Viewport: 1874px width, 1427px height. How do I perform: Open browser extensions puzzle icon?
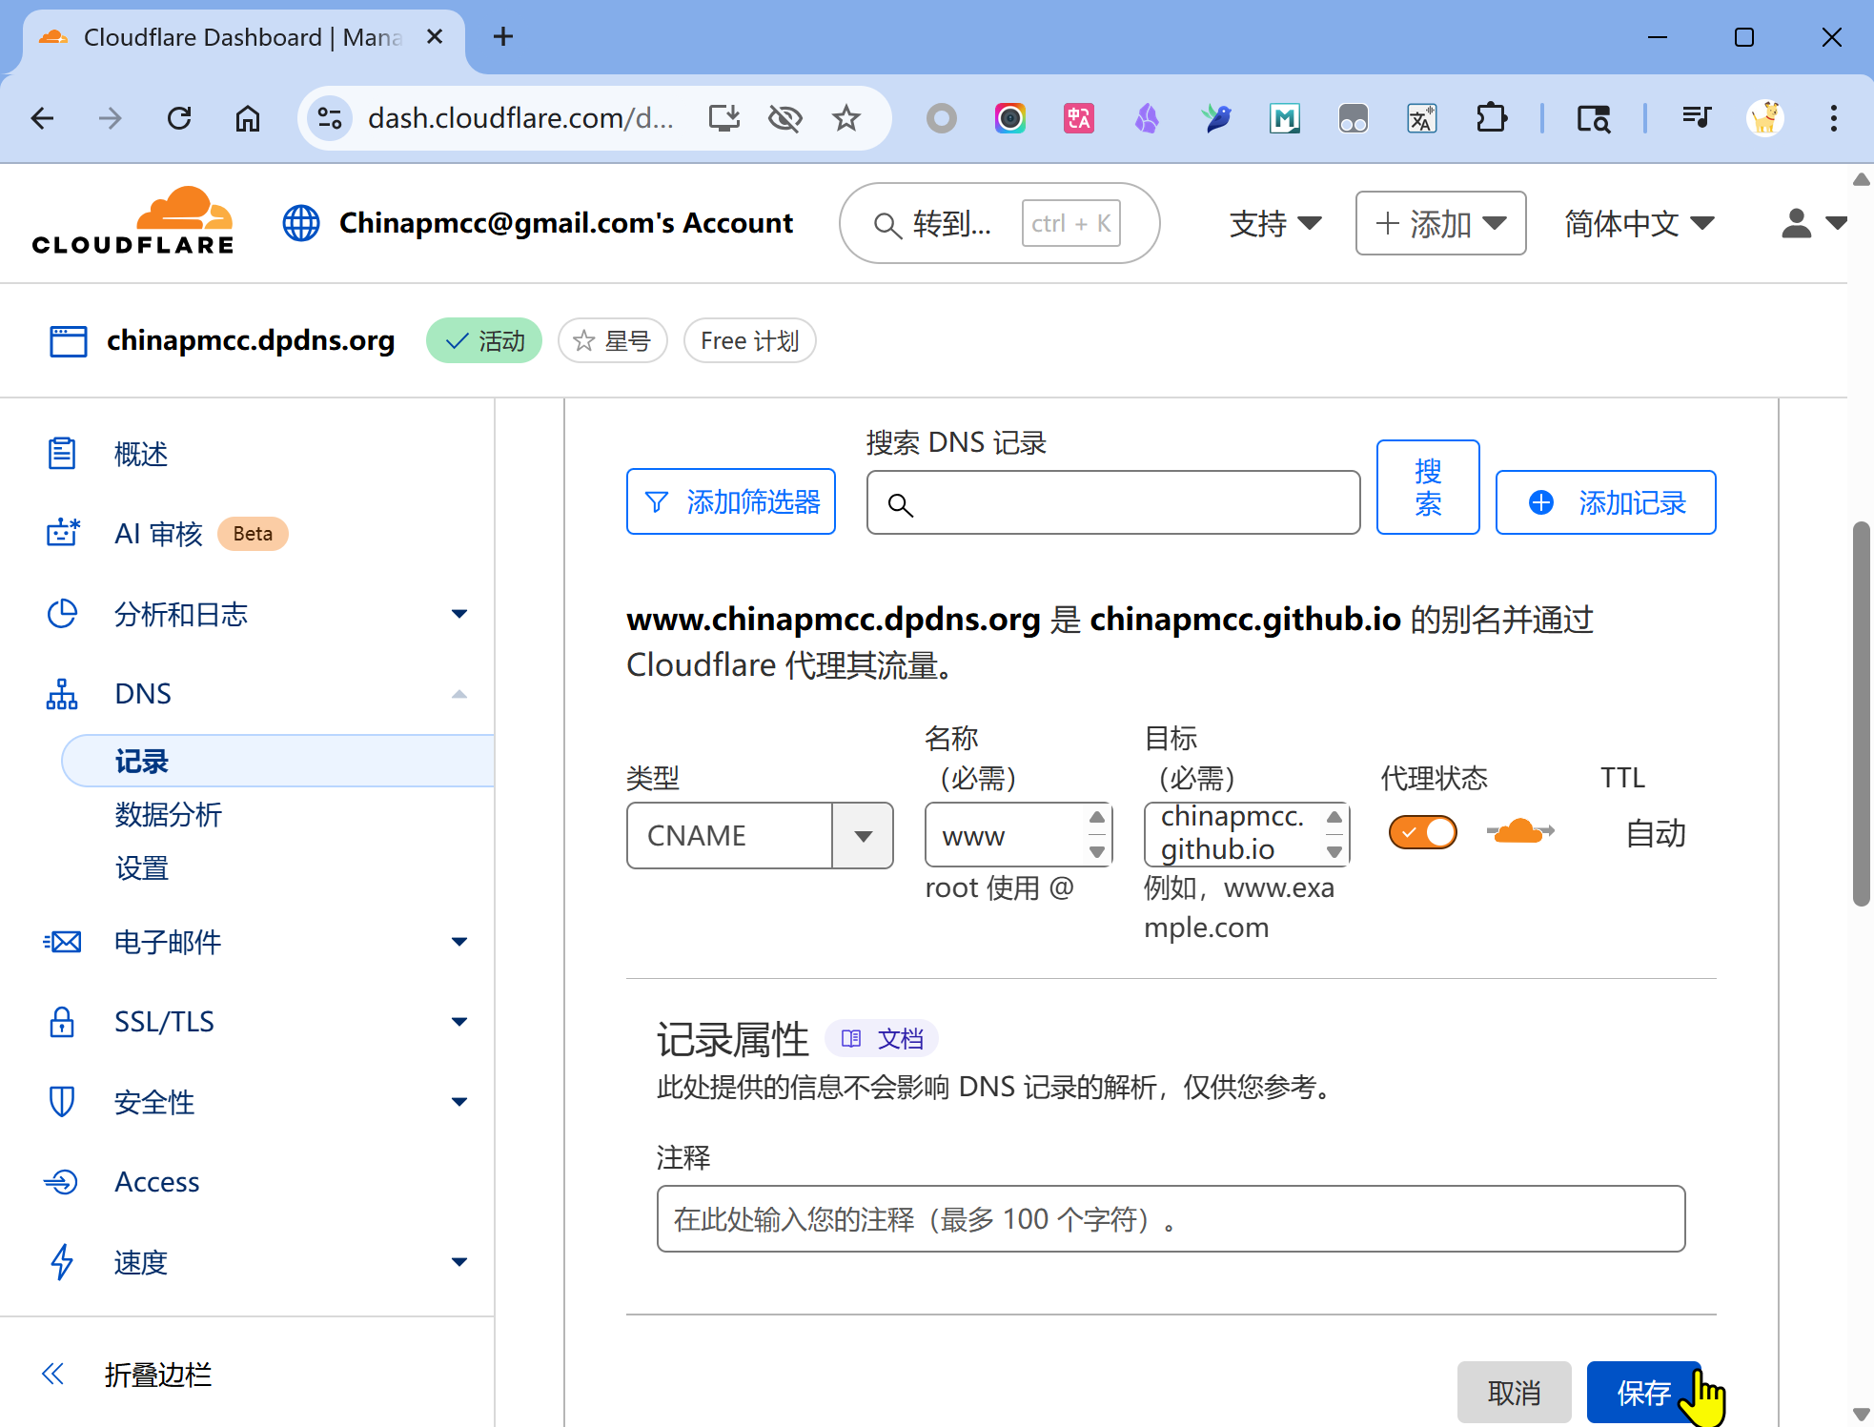tap(1491, 118)
